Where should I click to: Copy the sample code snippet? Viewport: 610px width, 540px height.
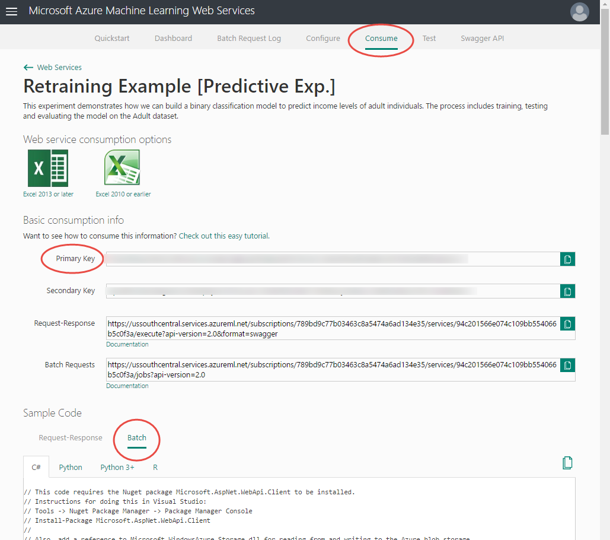pyautogui.click(x=567, y=463)
